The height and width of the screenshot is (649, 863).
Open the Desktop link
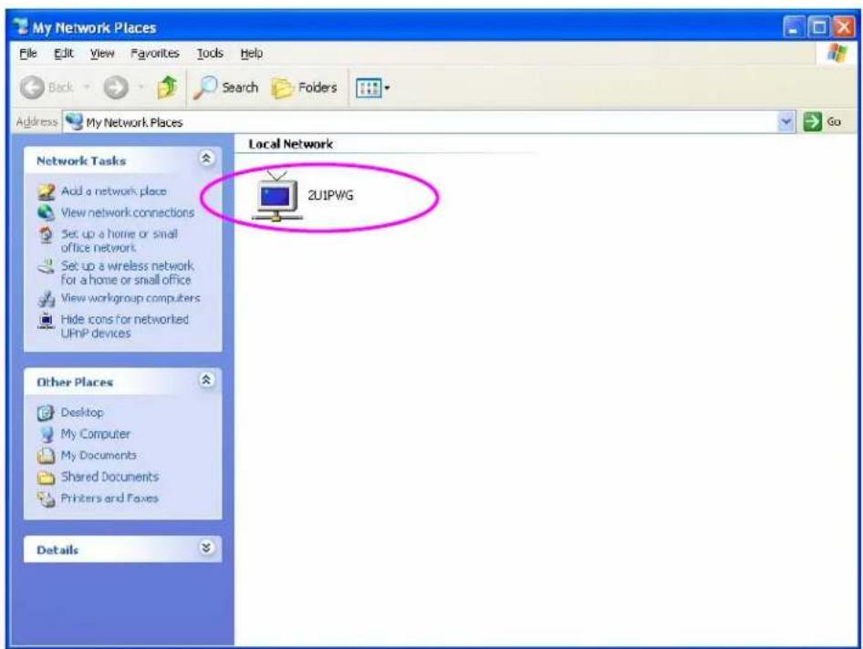(x=82, y=413)
